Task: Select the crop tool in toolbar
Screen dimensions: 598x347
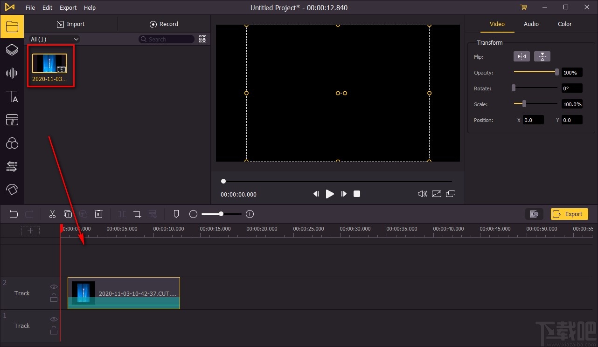Action: point(137,214)
